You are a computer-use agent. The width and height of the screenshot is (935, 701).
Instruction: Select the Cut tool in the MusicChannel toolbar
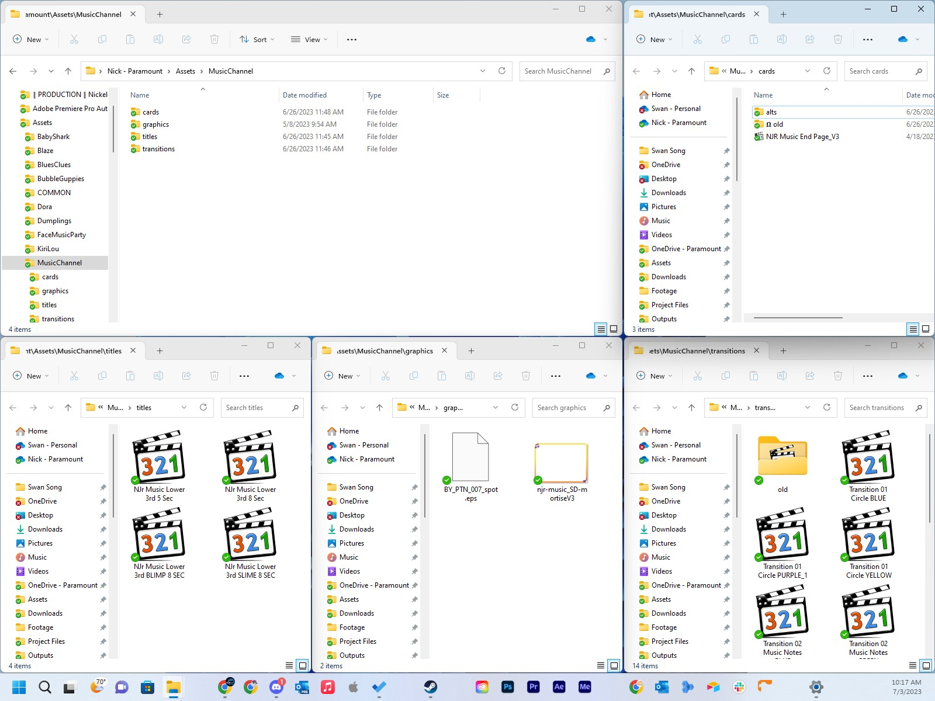coord(74,39)
